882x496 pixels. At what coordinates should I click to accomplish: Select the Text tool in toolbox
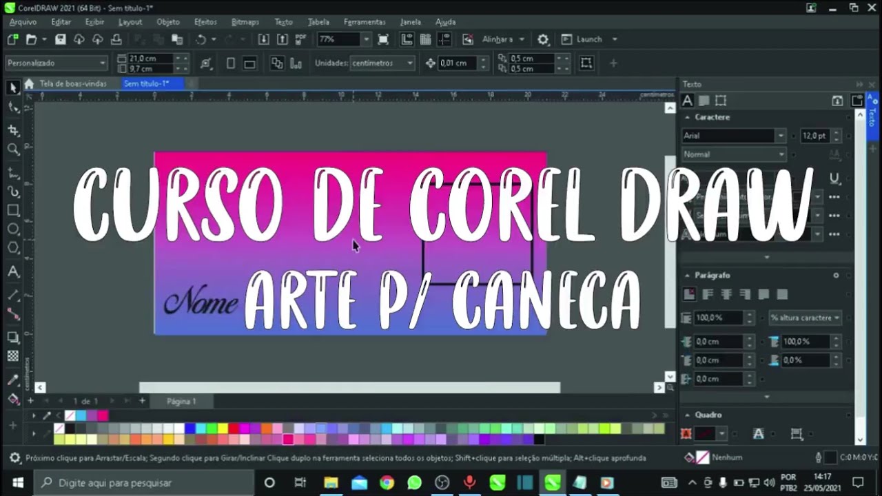13,272
